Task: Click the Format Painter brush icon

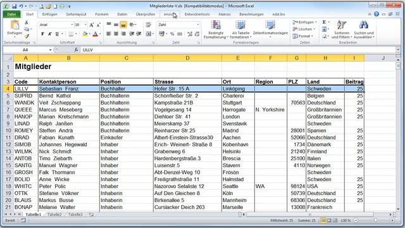Action: (27, 36)
